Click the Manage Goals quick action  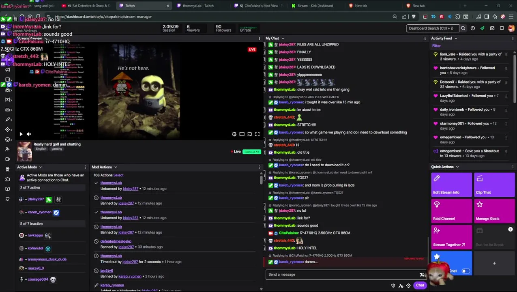point(494,211)
